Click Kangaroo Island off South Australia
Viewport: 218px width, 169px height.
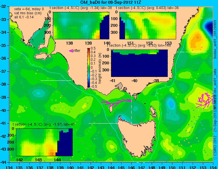tap(43, 57)
